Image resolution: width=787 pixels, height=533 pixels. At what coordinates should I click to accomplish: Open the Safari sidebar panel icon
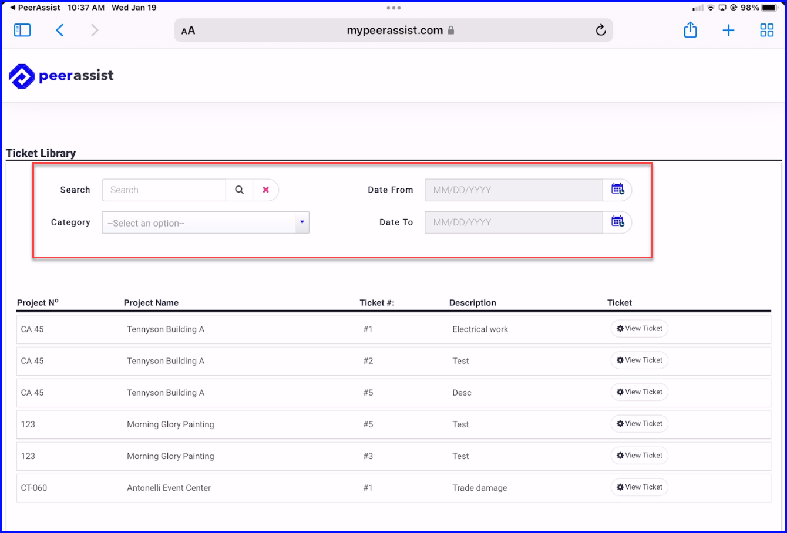[22, 30]
